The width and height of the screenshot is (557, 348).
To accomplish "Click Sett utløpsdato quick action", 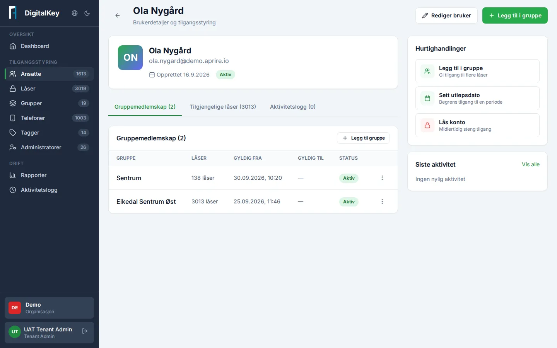I will click(477, 98).
